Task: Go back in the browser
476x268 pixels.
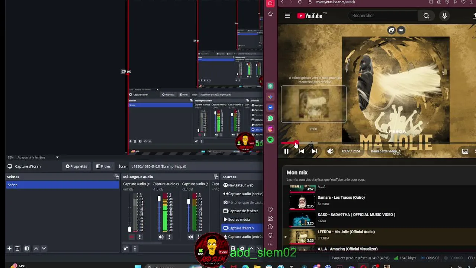Action: point(282,2)
